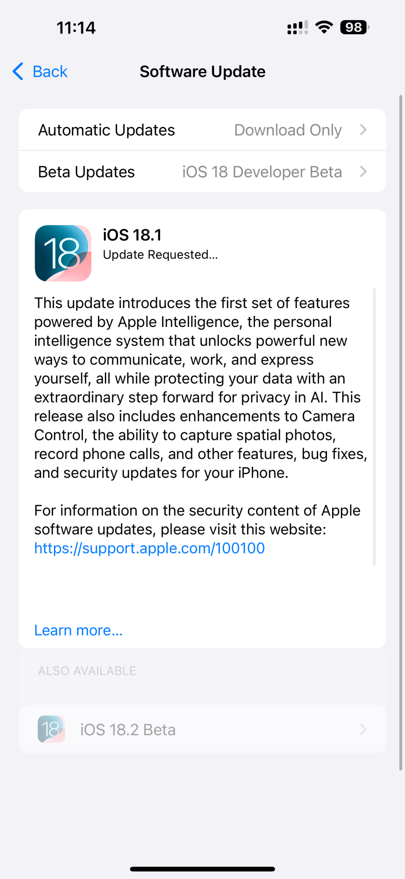
Task: Select the iOS 18.2 Beta update
Action: coord(202,729)
